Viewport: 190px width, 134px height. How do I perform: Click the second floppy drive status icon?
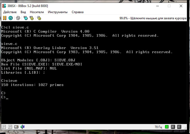10,127
